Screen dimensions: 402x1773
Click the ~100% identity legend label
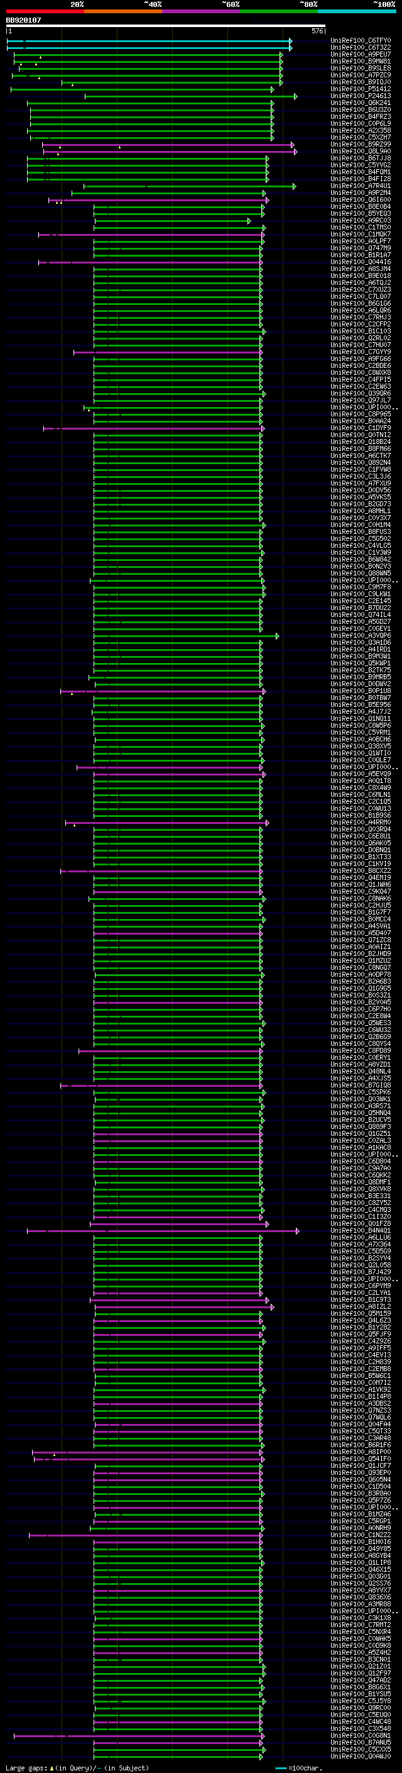coord(384,4)
